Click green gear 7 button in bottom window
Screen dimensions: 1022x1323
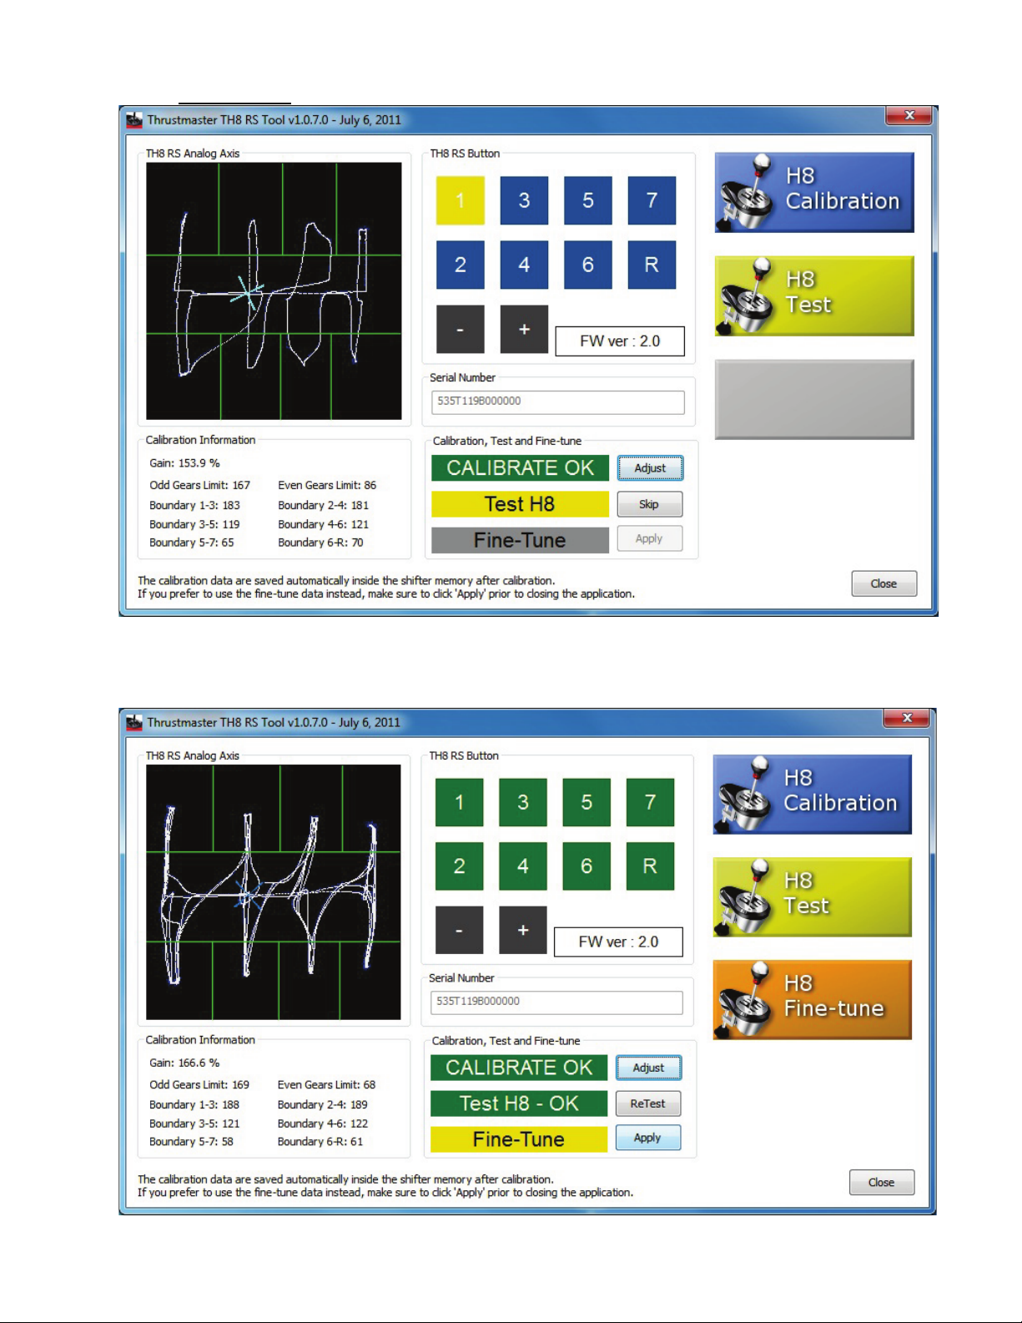(x=650, y=802)
